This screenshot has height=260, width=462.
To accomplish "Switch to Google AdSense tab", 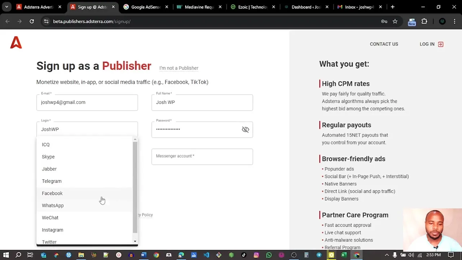I will [146, 7].
